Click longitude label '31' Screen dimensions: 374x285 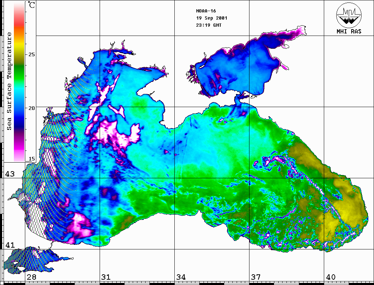(x=106, y=277)
